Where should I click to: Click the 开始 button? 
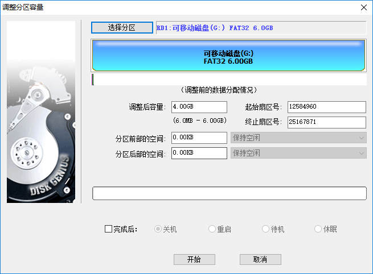coord(194,259)
